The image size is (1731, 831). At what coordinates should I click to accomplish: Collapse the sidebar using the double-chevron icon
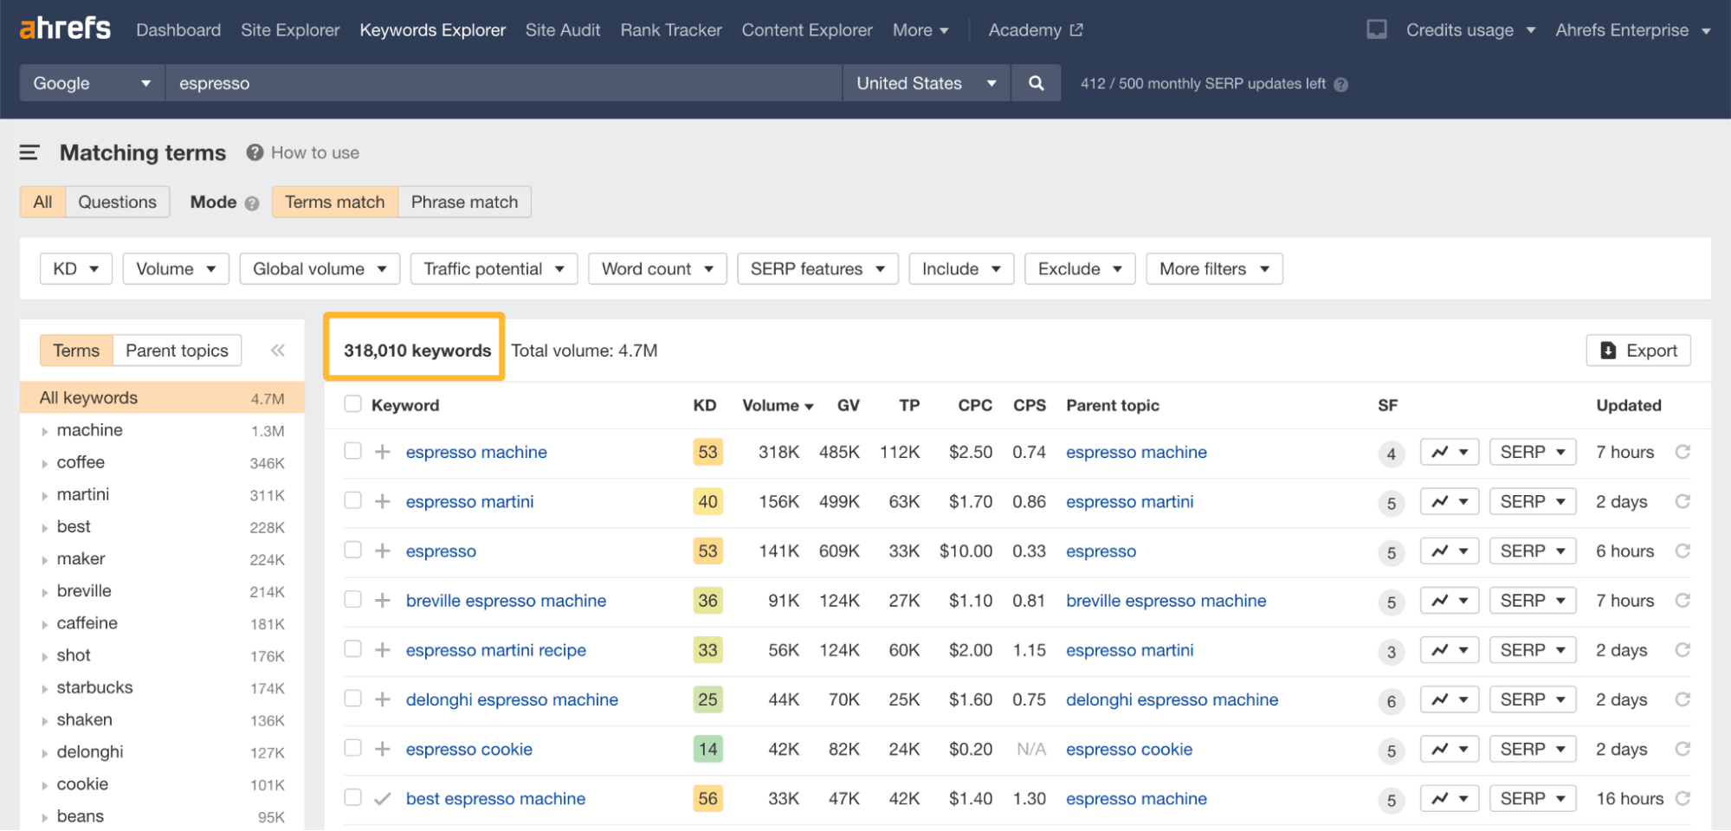(278, 350)
